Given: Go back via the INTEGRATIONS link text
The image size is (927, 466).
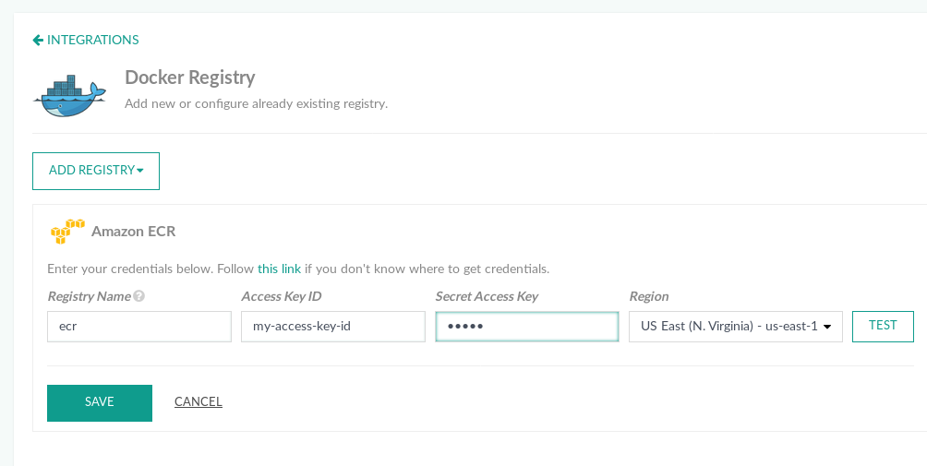Looking at the screenshot, I should pos(92,40).
